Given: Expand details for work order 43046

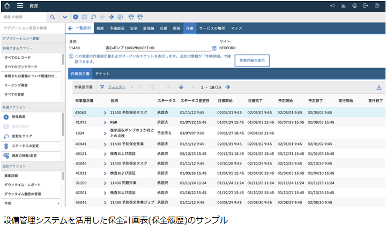Looking at the screenshot, I should point(105,164).
